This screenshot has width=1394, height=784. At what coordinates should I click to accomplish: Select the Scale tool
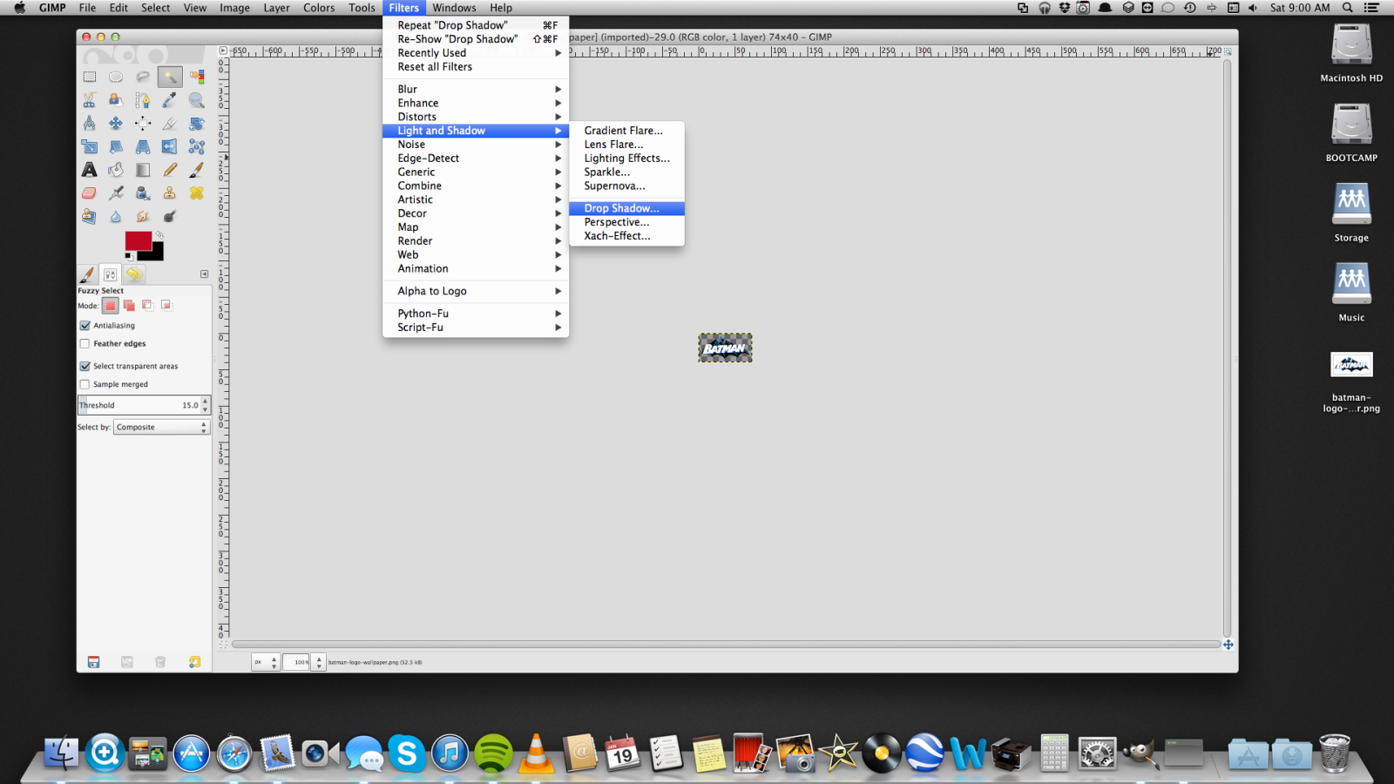pyautogui.click(x=89, y=146)
